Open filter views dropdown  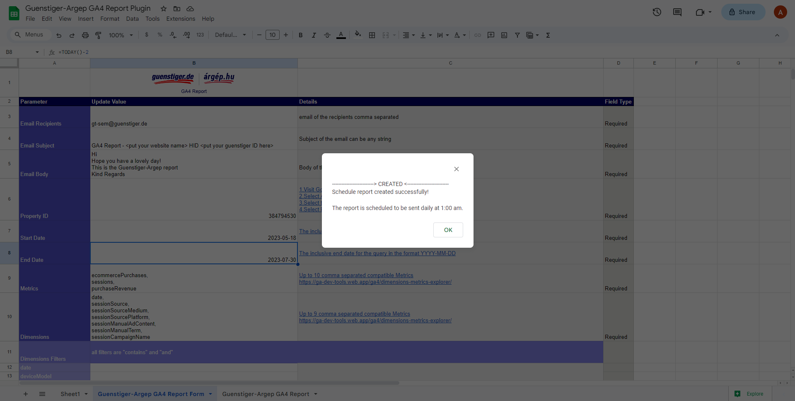pyautogui.click(x=532, y=35)
